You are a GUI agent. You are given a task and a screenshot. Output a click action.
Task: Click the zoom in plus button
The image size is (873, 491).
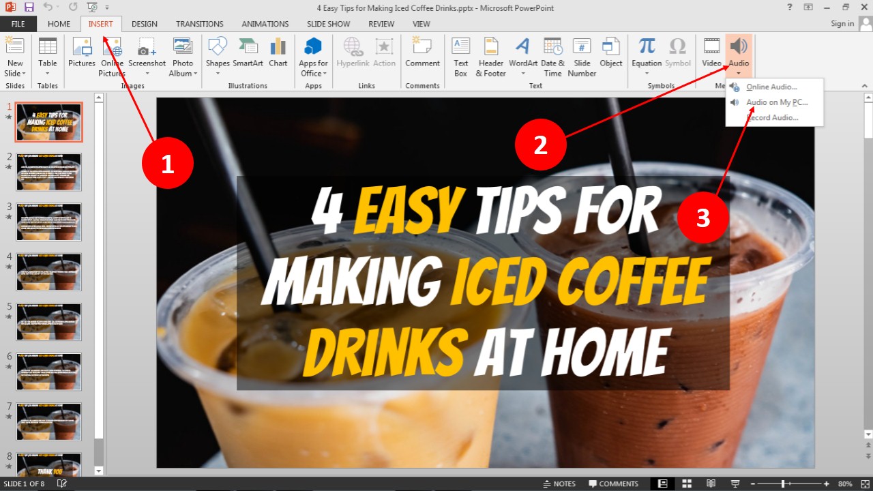pyautogui.click(x=827, y=483)
